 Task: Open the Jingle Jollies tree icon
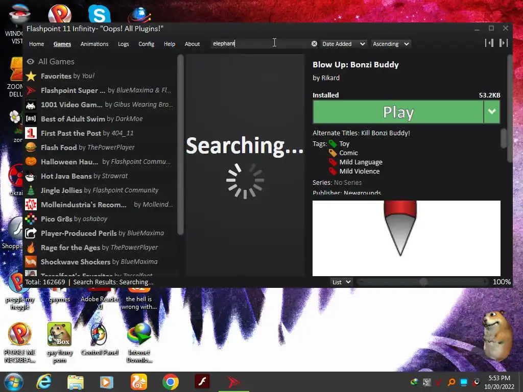(31, 190)
